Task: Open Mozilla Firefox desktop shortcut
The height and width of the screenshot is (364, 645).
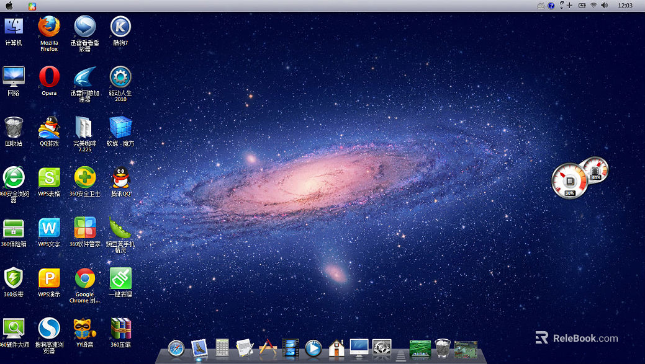Action: click(x=49, y=27)
